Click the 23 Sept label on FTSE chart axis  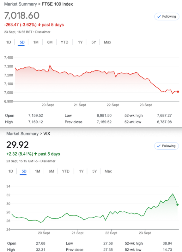[x=146, y=105]
